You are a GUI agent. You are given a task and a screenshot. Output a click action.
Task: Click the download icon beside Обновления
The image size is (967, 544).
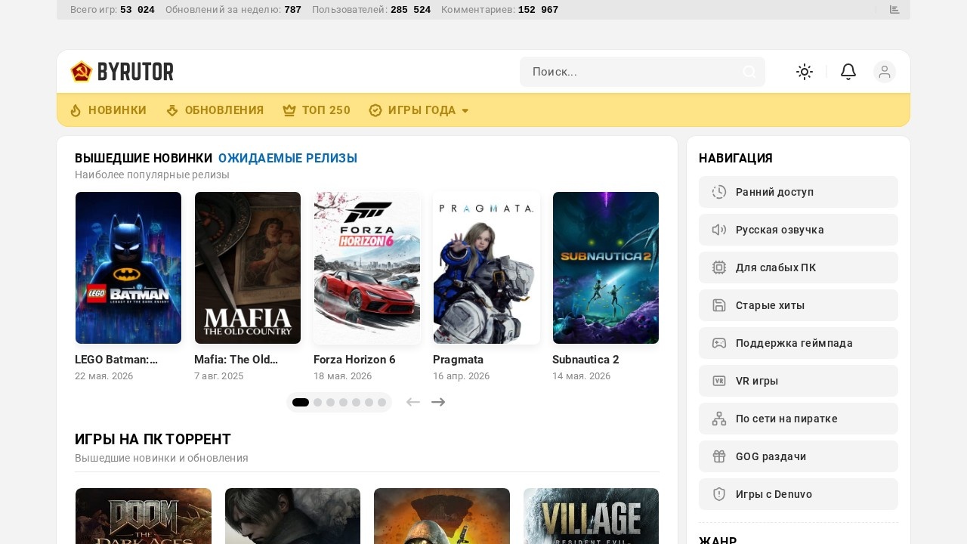click(x=172, y=110)
